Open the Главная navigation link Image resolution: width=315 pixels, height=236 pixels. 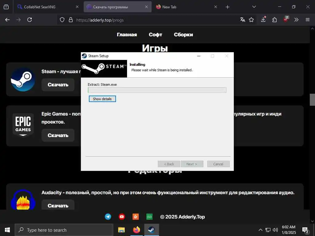click(x=127, y=34)
